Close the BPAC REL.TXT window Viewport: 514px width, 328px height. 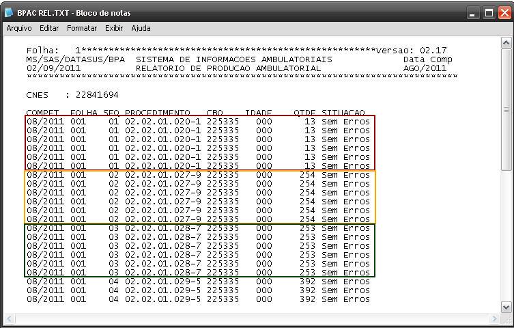click(x=504, y=13)
